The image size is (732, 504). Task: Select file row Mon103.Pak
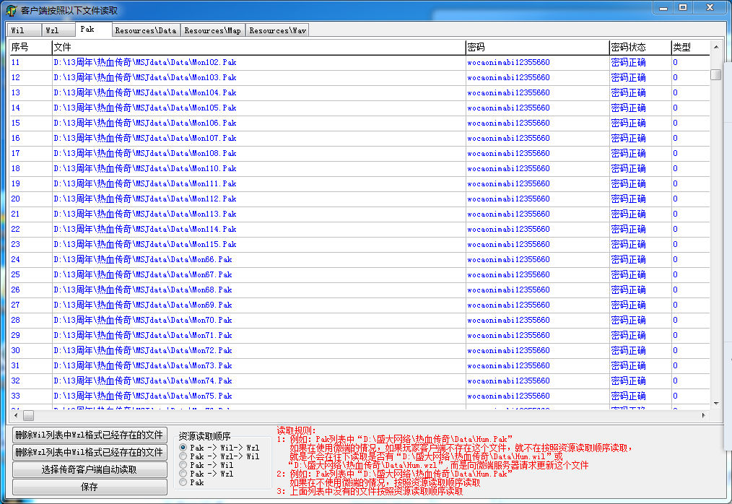pyautogui.click(x=360, y=77)
